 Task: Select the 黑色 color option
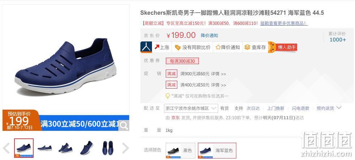click(x=181, y=150)
